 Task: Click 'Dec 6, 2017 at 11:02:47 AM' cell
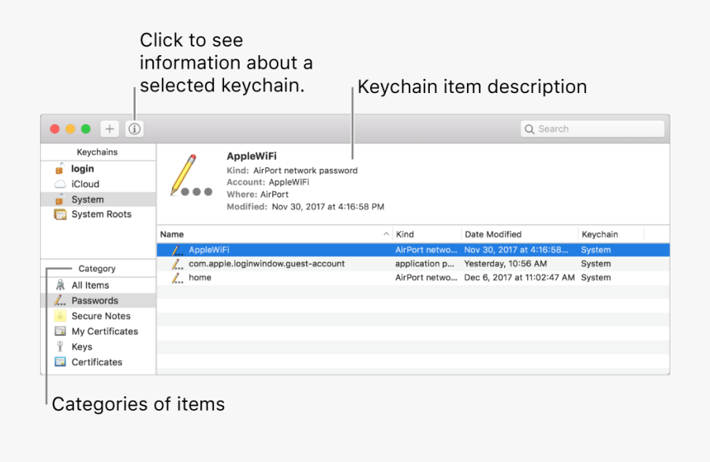coord(519,278)
